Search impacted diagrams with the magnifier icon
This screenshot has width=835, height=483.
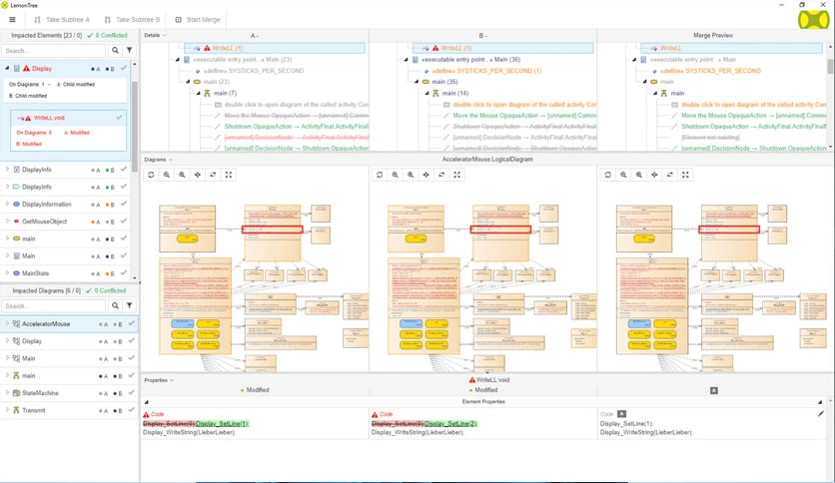point(115,305)
